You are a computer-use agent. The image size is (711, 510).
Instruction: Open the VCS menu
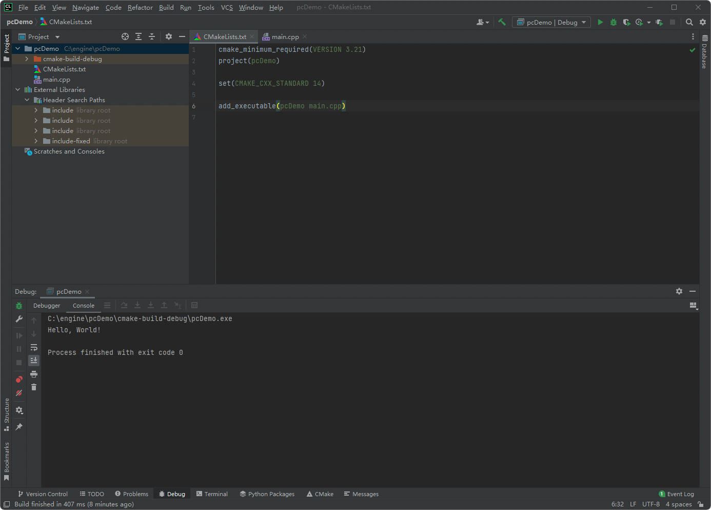pos(227,7)
